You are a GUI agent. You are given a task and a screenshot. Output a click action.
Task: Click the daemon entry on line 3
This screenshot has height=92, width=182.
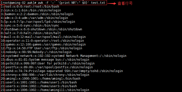click(x=37, y=14)
